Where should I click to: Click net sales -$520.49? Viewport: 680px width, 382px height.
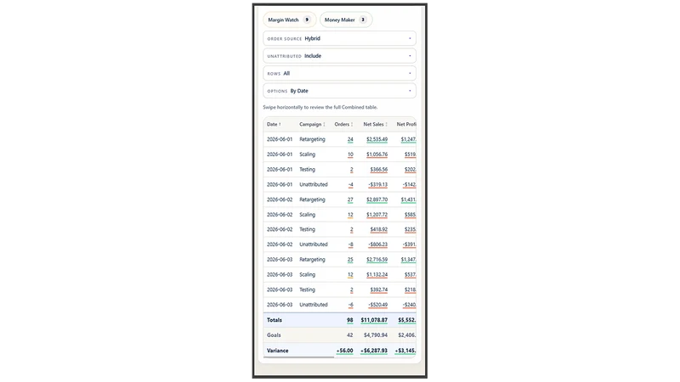(377, 305)
